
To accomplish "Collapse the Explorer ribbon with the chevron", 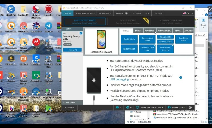I will pyautogui.click(x=203, y=15).
